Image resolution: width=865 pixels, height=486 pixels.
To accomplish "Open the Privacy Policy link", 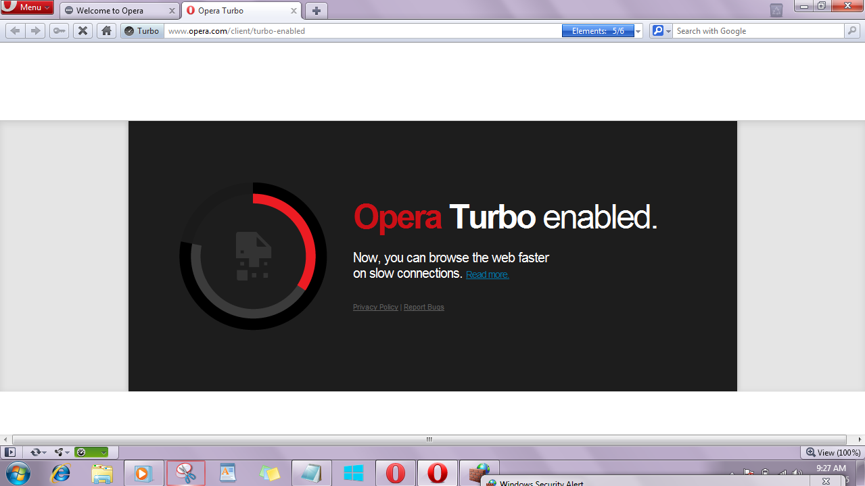I will click(375, 307).
